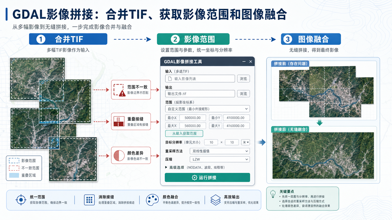
Task: Click the 多幅TIF影像作为输入 caption
Action: (68, 50)
